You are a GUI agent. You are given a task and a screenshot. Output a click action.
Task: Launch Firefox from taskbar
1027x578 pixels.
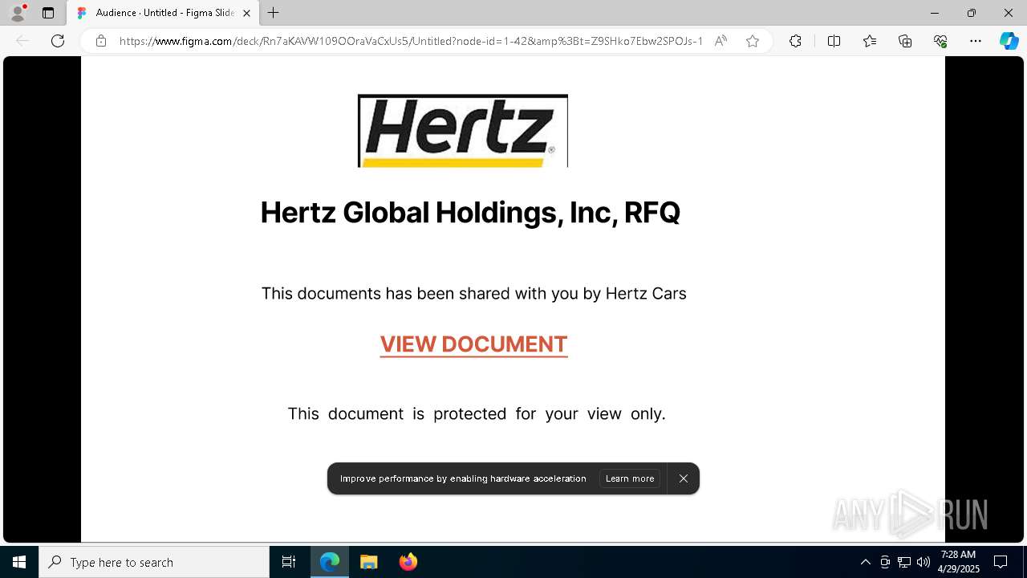pyautogui.click(x=408, y=562)
